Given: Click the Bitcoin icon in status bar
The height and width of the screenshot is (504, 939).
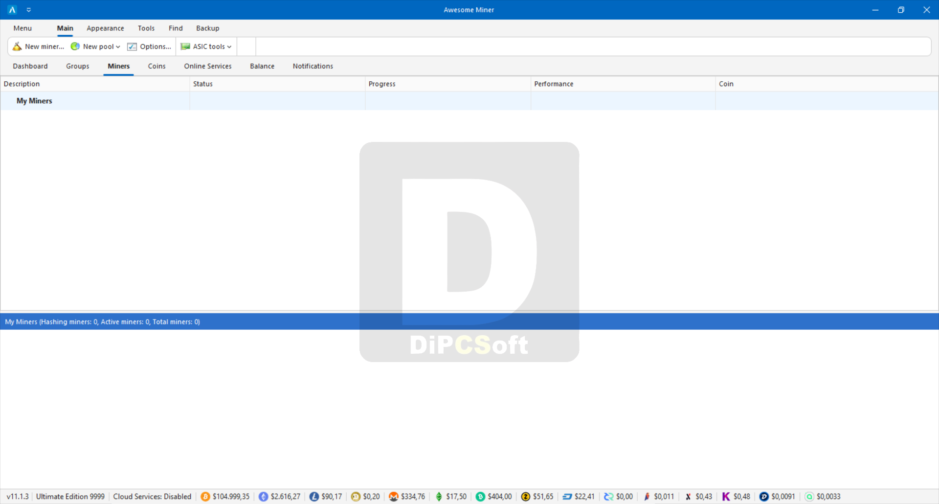Looking at the screenshot, I should pyautogui.click(x=205, y=497).
